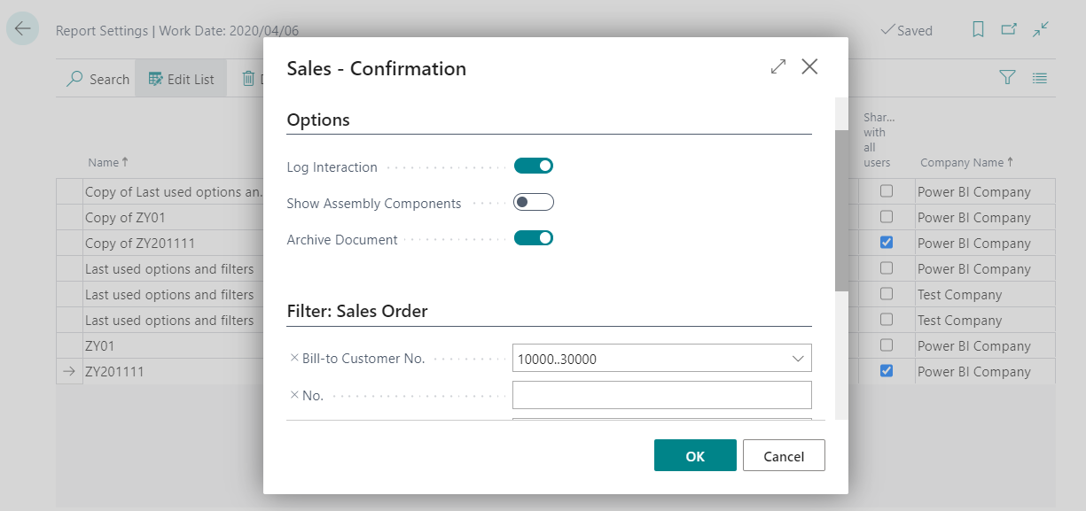Cancel the Sales - Confirmation dialog
Image resolution: width=1086 pixels, height=511 pixels.
(784, 455)
